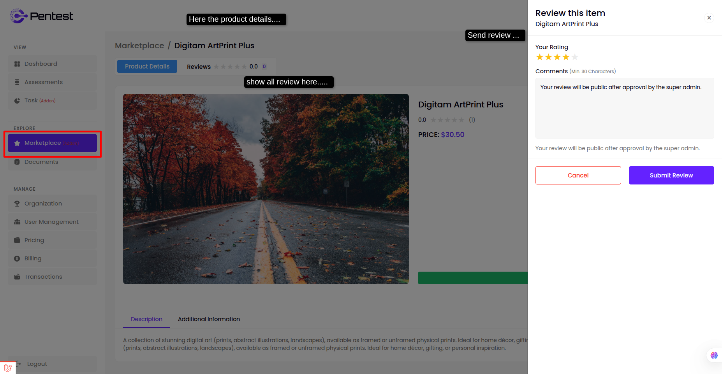Switch to the Reviews tab
The height and width of the screenshot is (374, 722).
click(x=199, y=67)
